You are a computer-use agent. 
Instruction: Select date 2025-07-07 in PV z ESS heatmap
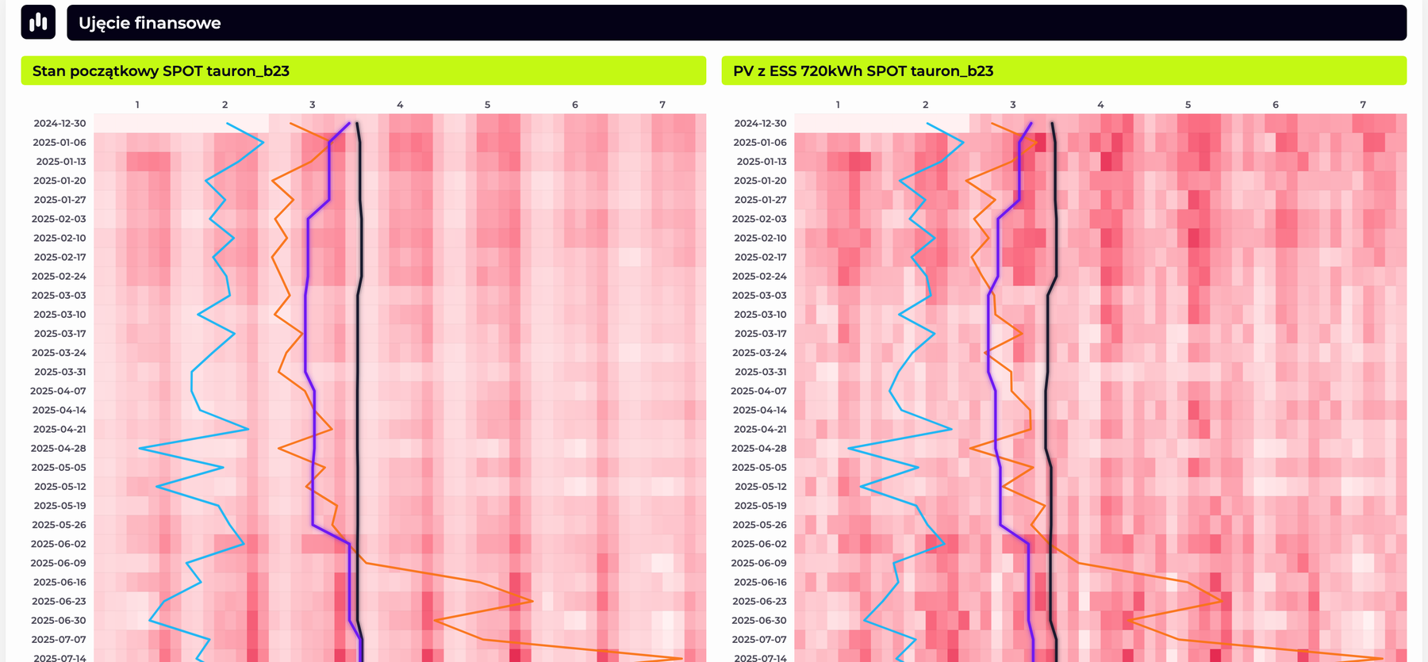759,639
